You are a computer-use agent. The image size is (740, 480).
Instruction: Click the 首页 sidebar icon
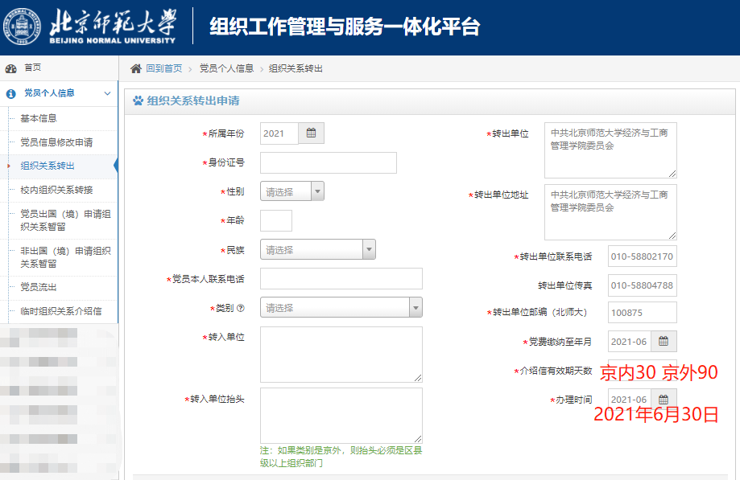coord(11,68)
